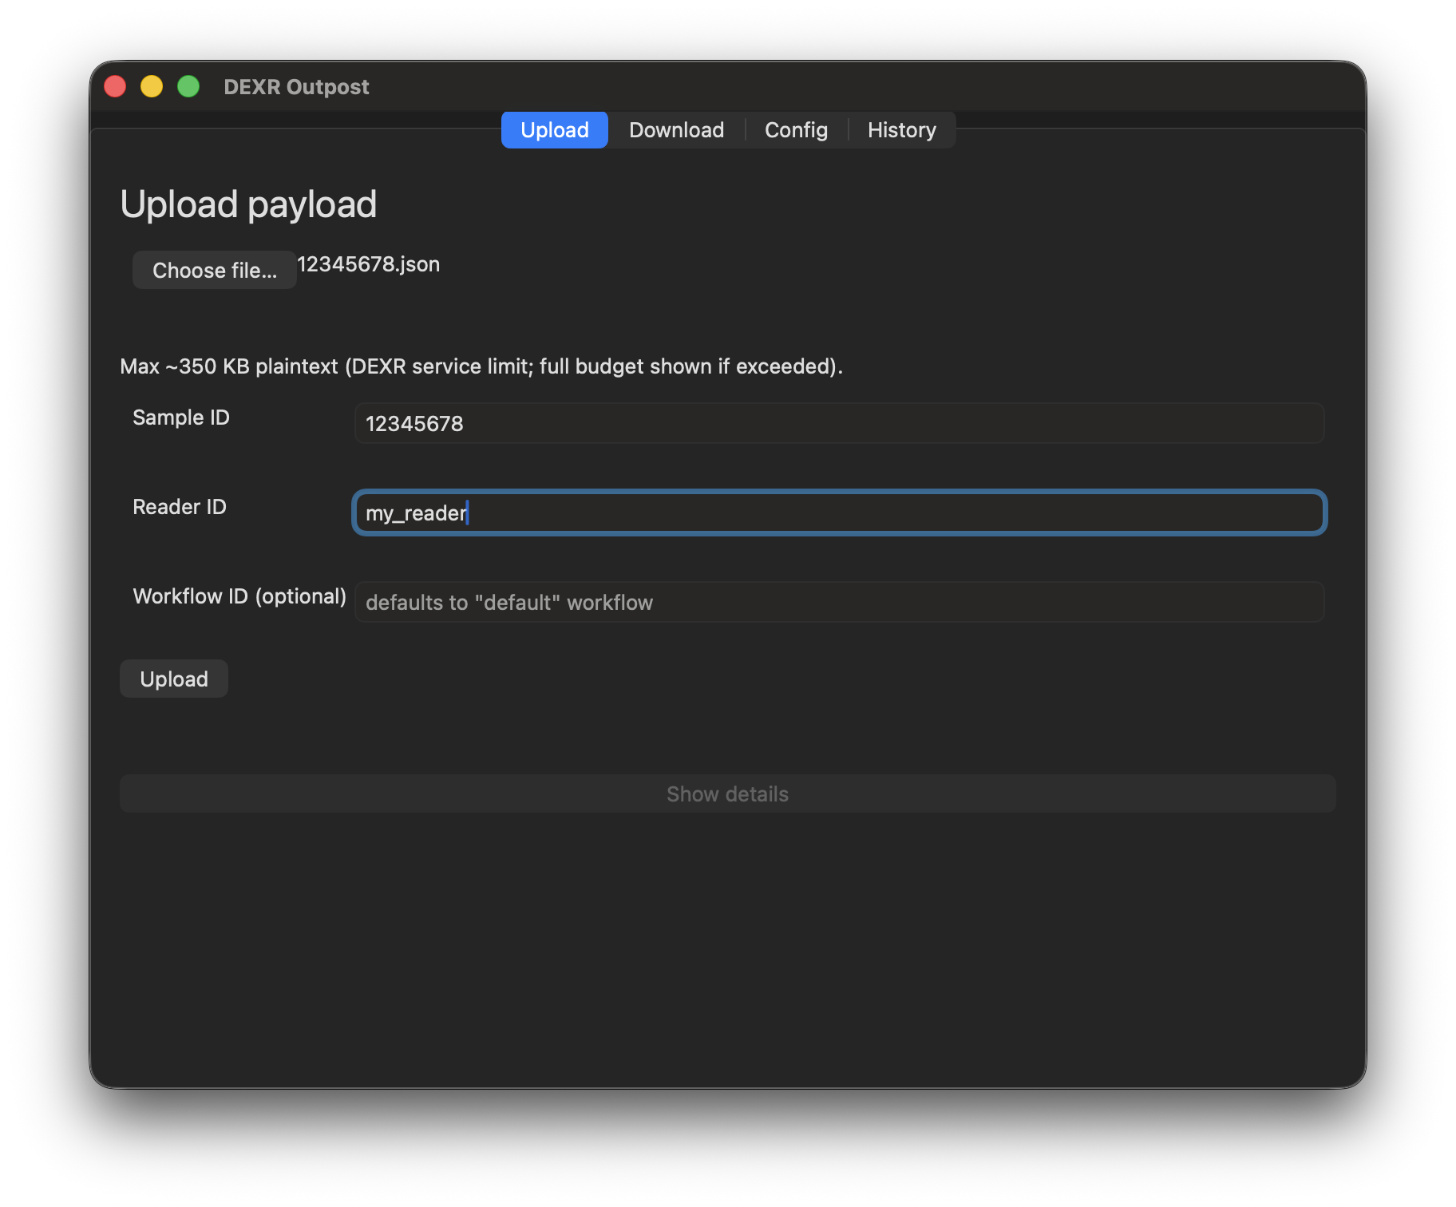Image resolution: width=1456 pixels, height=1207 pixels.
Task: View the History tab
Action: click(901, 130)
